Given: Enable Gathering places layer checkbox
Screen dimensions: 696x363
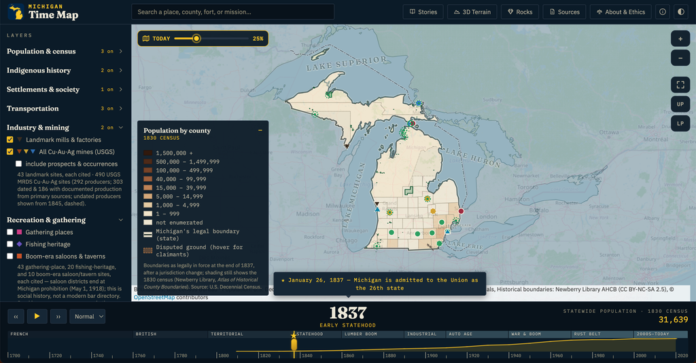Looking at the screenshot, I should tap(10, 232).
